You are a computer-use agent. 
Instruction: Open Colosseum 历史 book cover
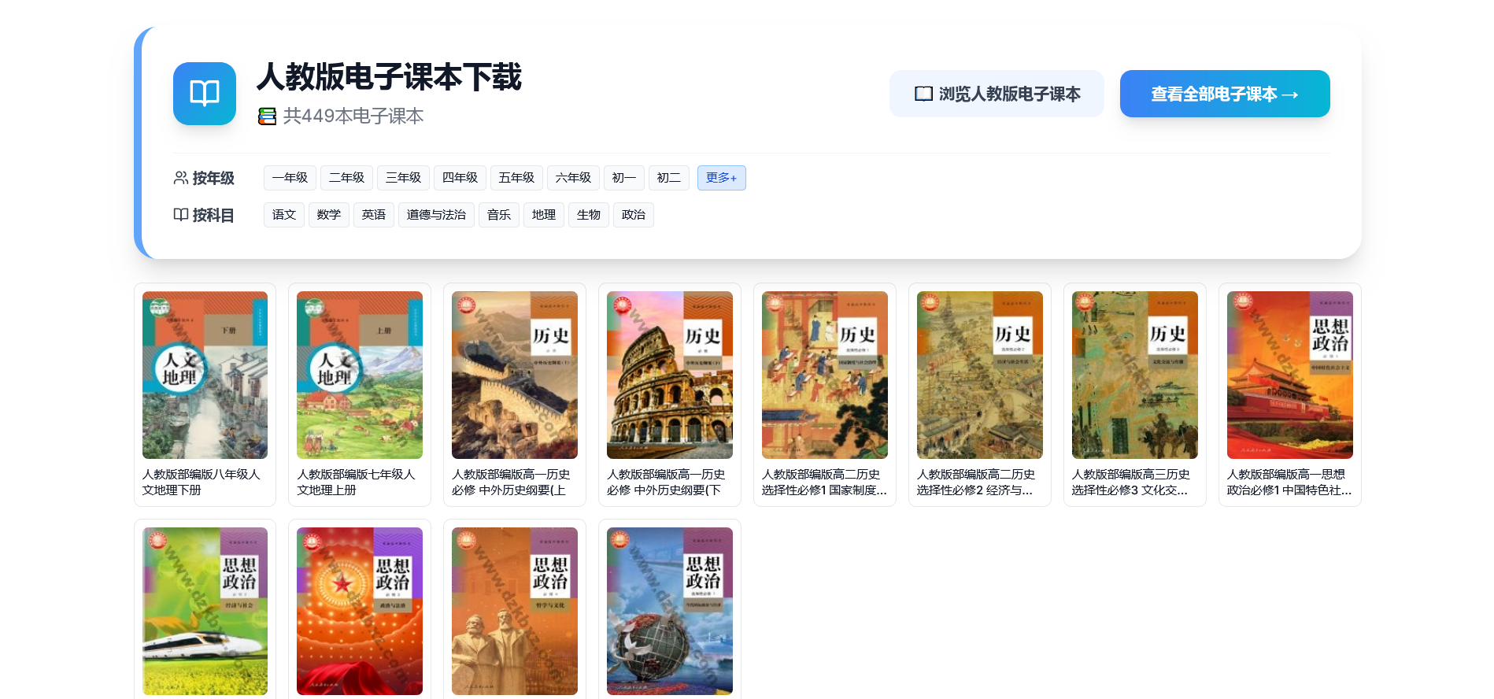(x=670, y=375)
